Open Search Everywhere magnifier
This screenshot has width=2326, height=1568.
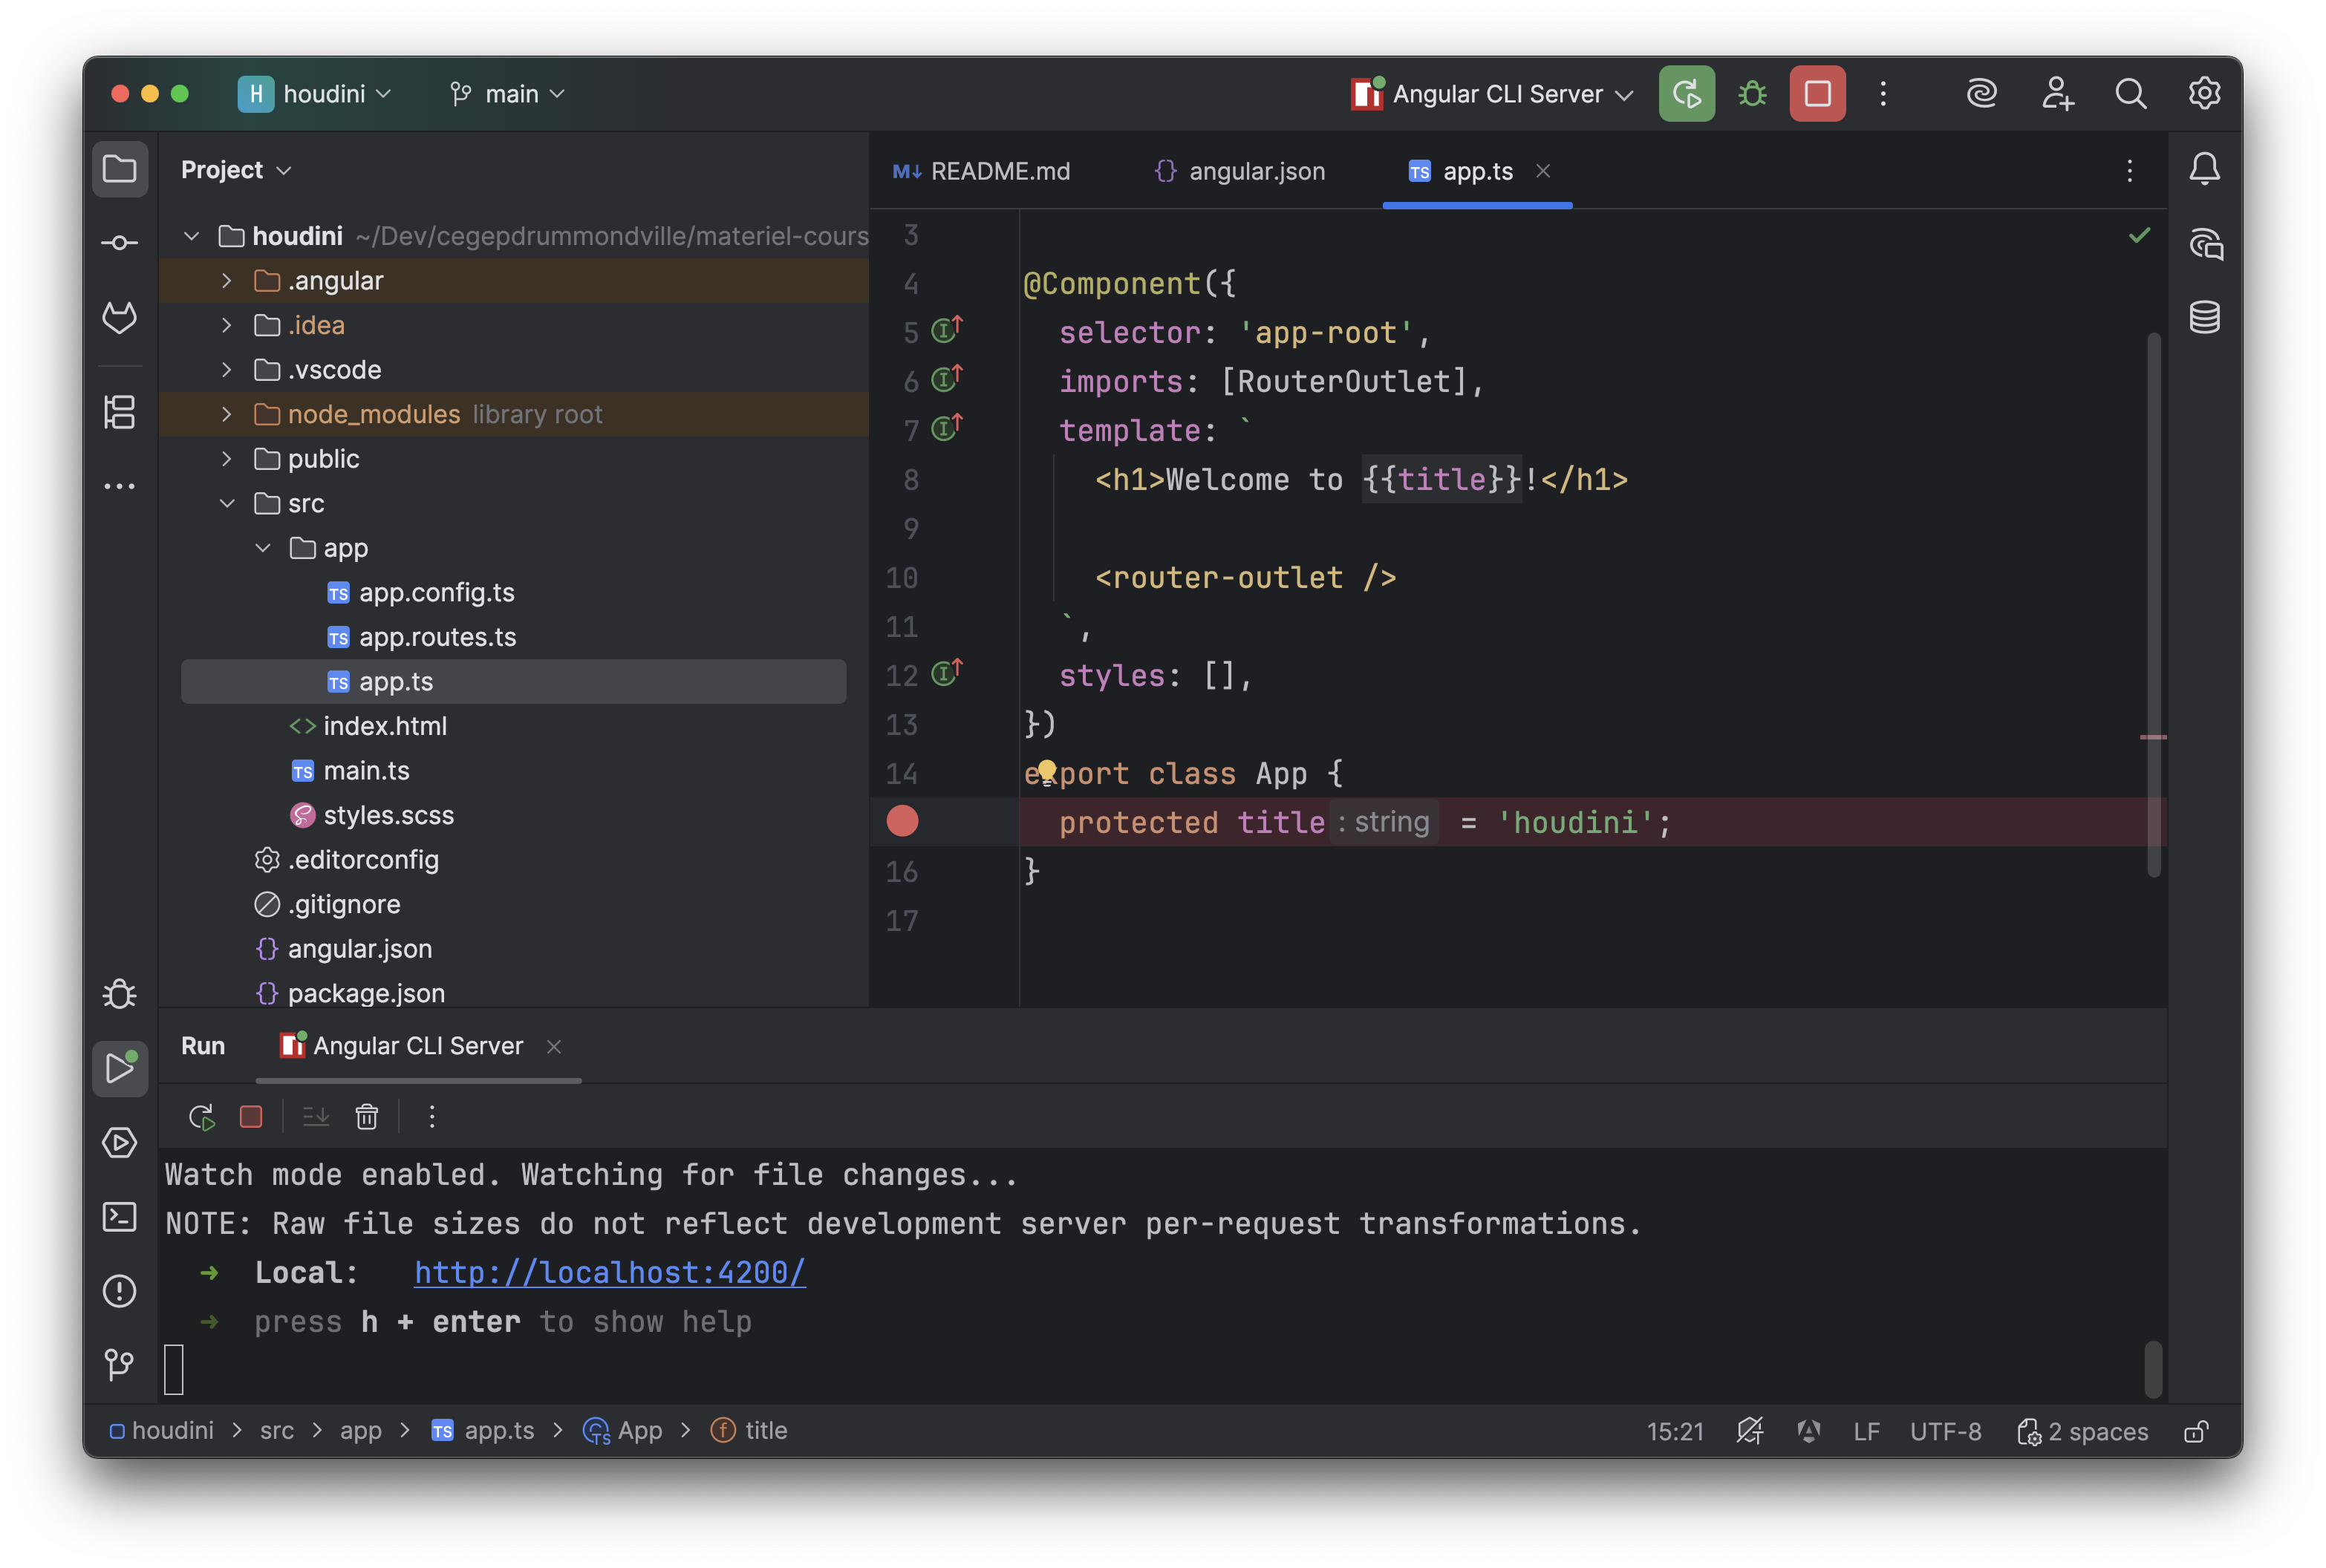pyautogui.click(x=2131, y=94)
